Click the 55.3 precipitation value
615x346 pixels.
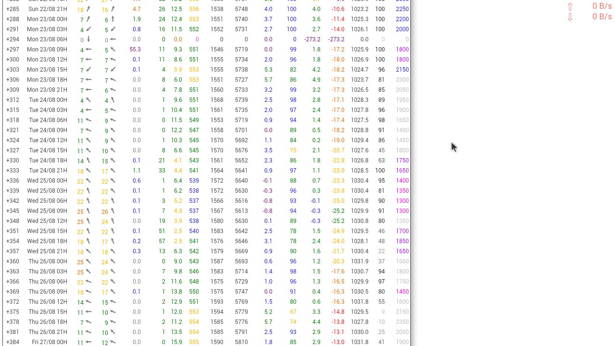(135, 49)
